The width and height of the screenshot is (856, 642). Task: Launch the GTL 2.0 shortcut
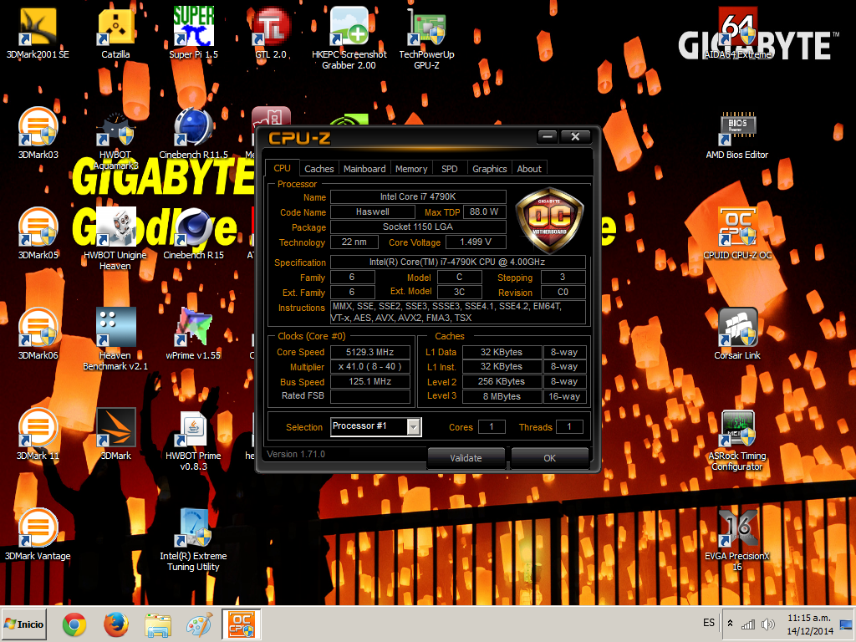(x=272, y=33)
